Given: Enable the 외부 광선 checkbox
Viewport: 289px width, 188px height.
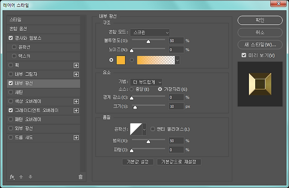Looking at the screenshot, I should click(x=11, y=128).
